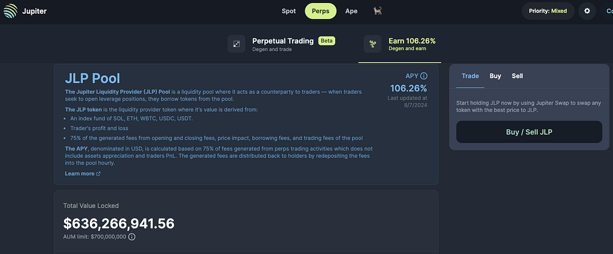This screenshot has height=254, width=613.
Task: Click the Earn plant icon
Action: [x=373, y=44]
